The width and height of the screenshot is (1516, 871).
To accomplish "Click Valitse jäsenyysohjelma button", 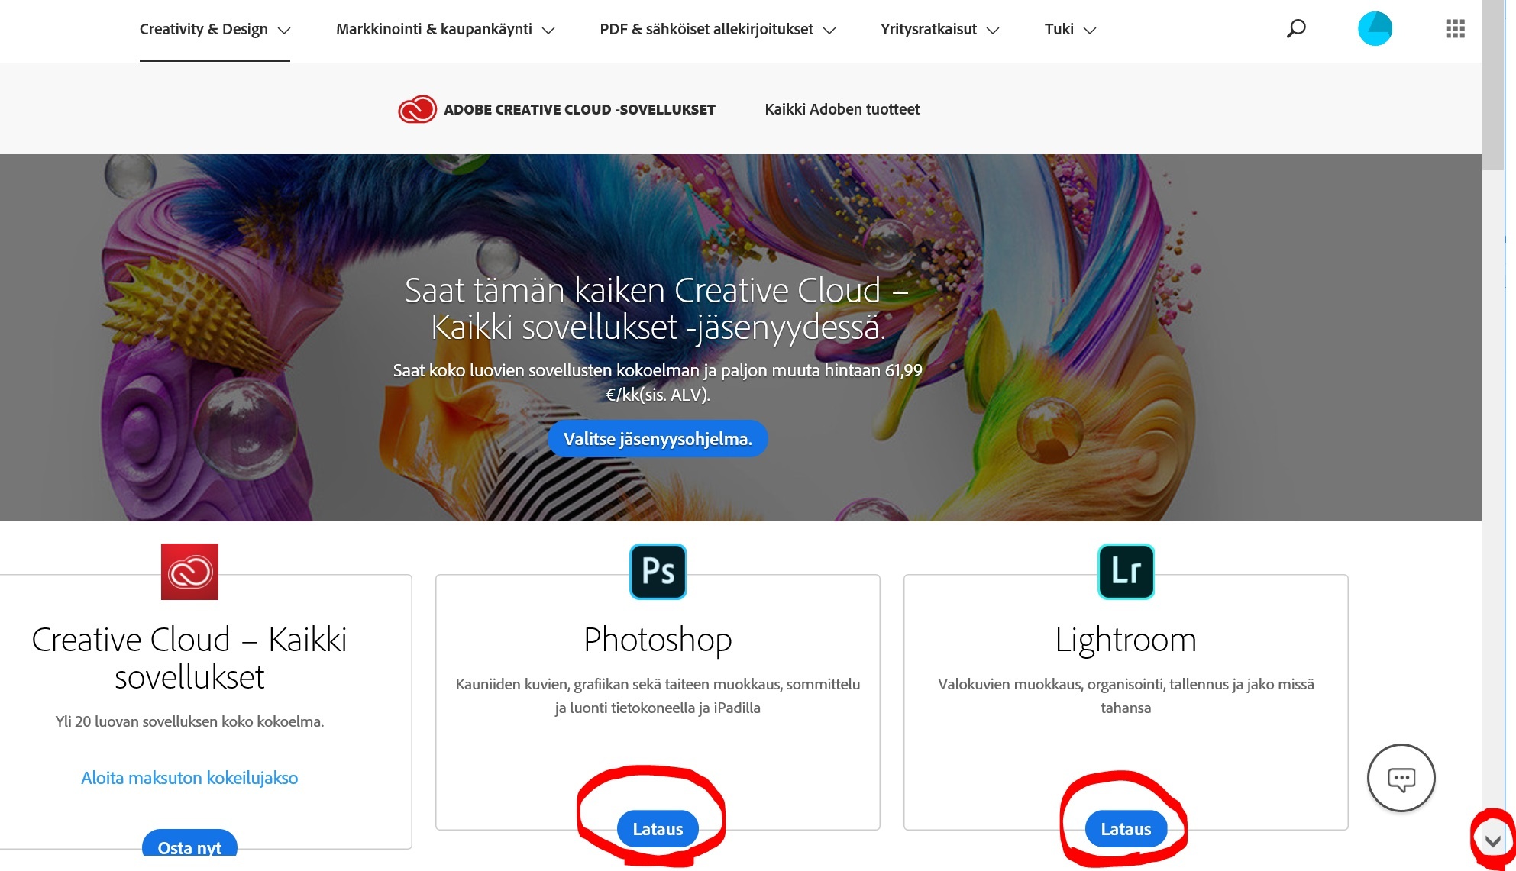I will coord(658,439).
